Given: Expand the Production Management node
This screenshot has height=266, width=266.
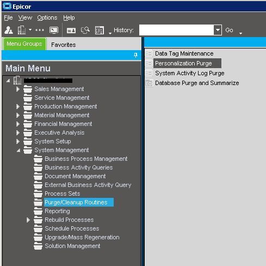Looking at the screenshot, I should tap(18, 106).
